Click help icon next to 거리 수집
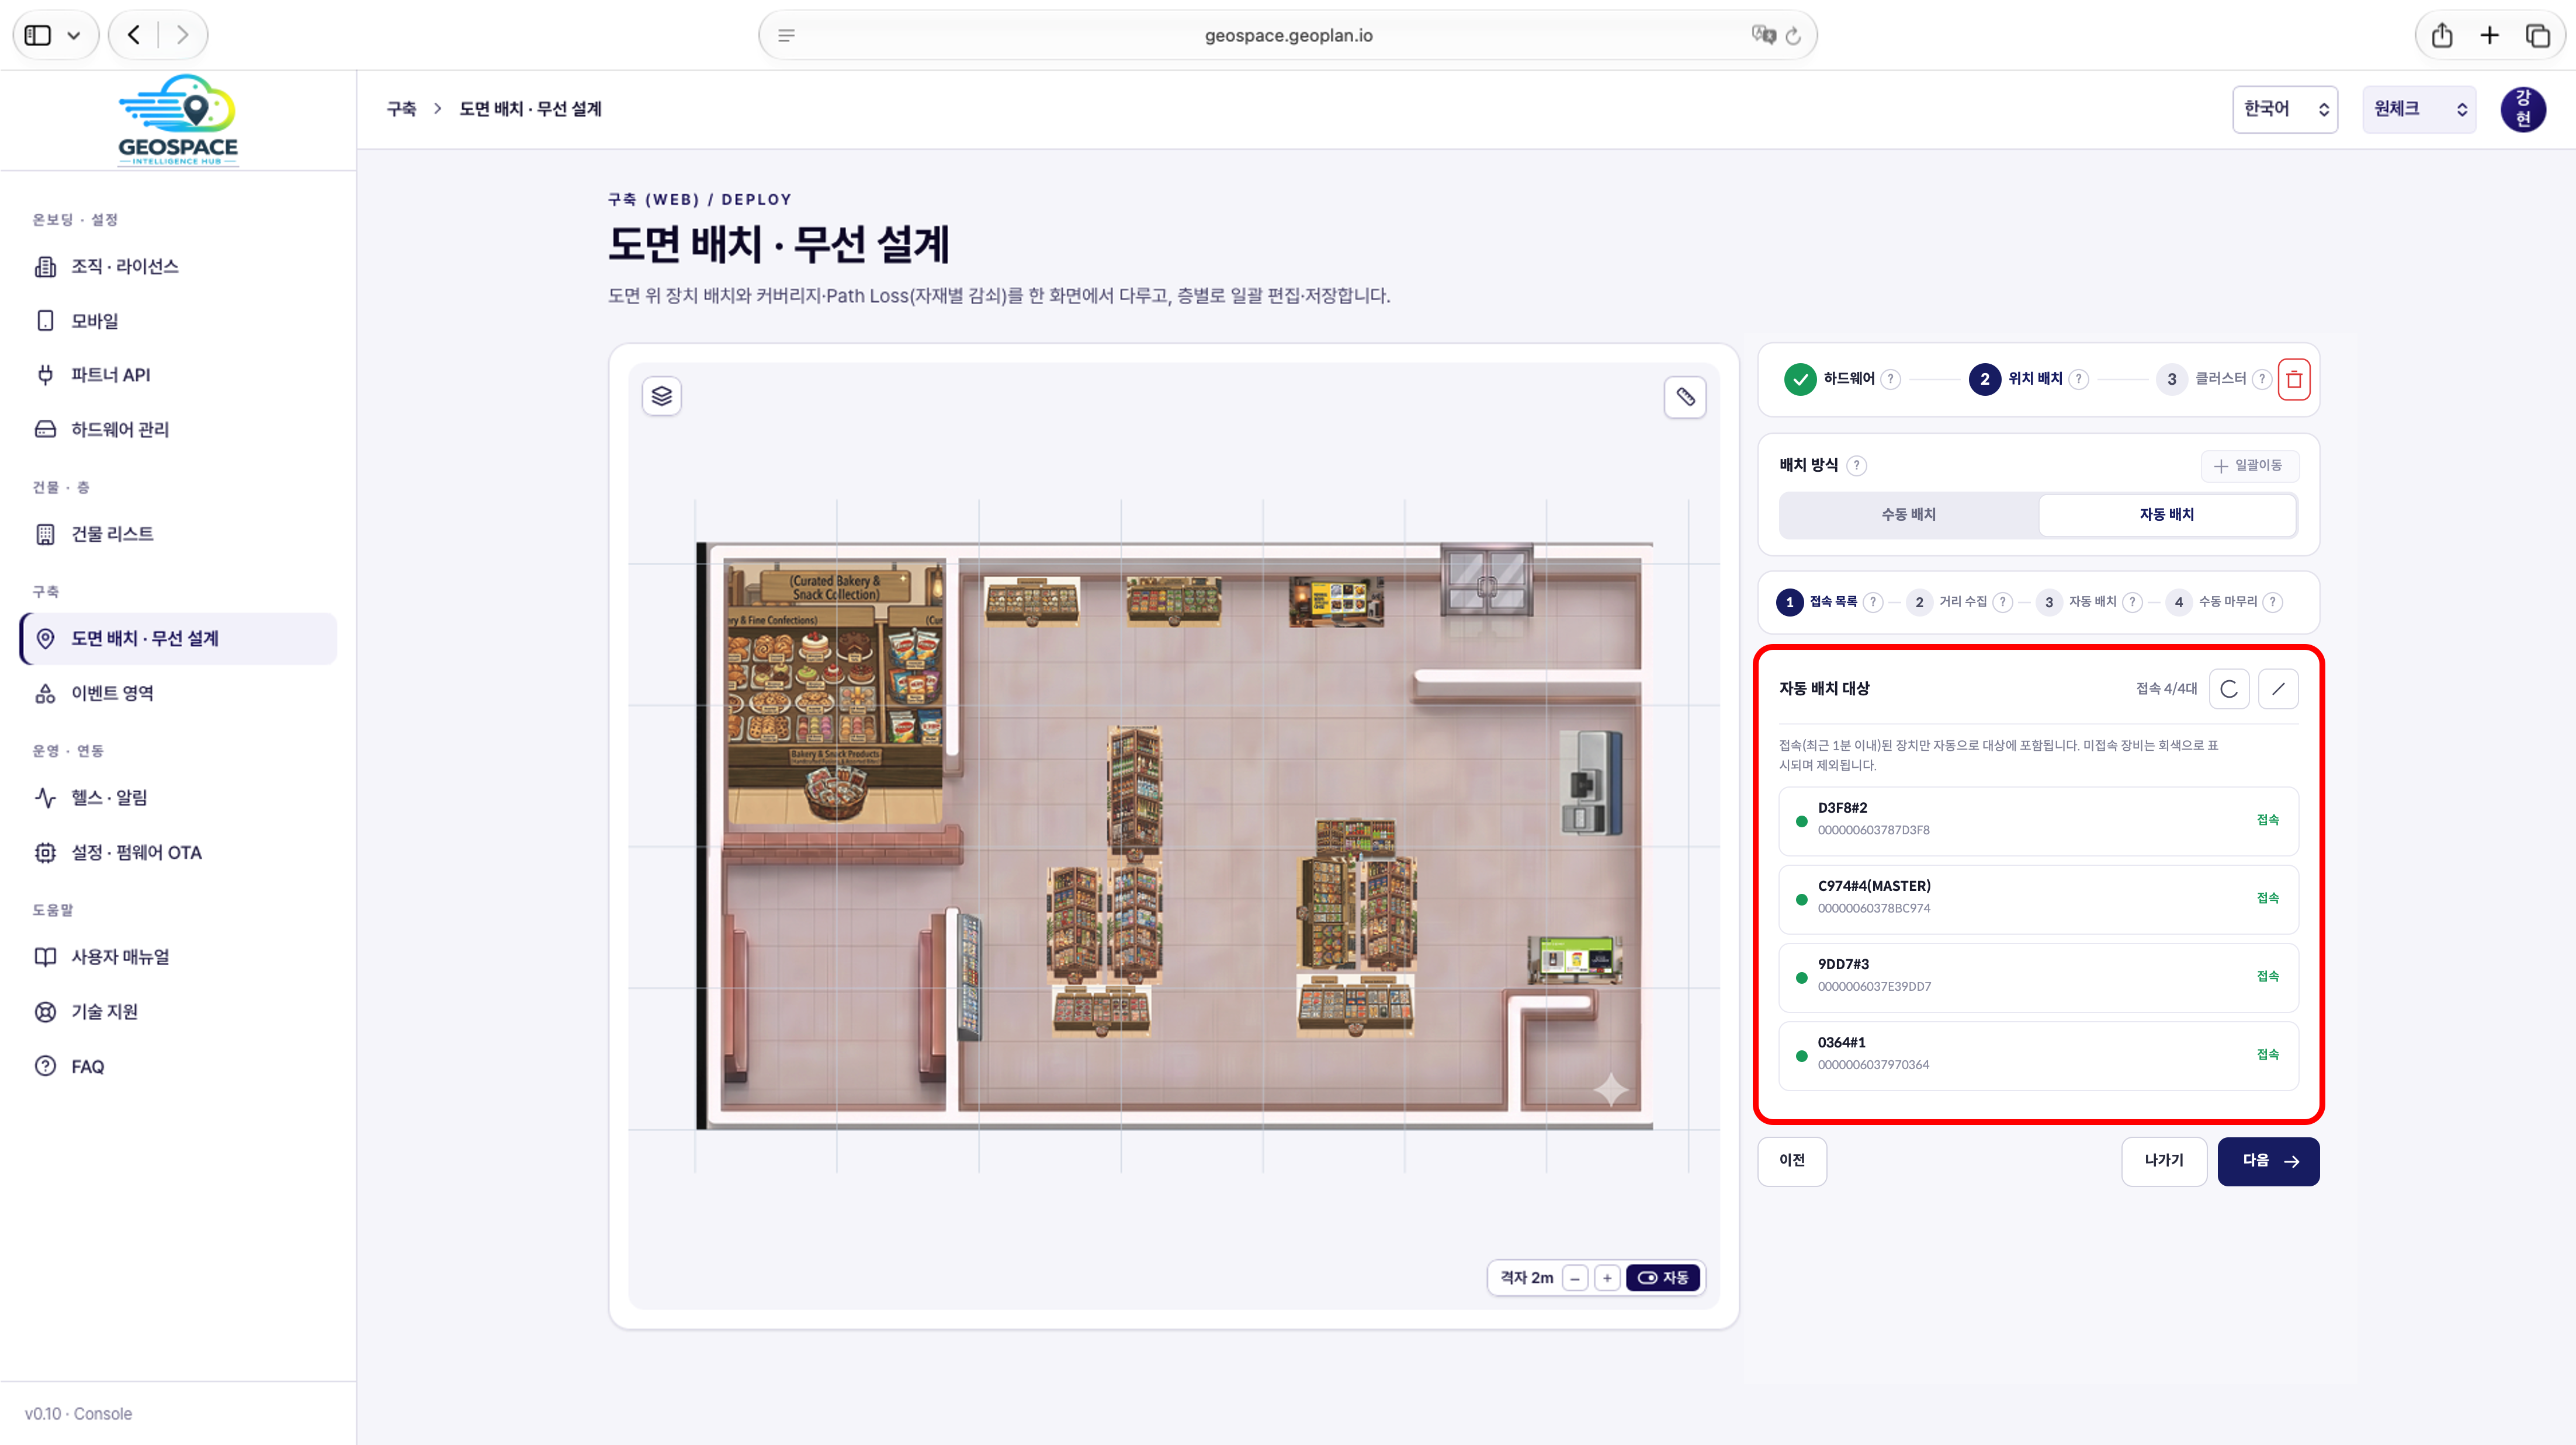The width and height of the screenshot is (2576, 1445). [x=2002, y=603]
